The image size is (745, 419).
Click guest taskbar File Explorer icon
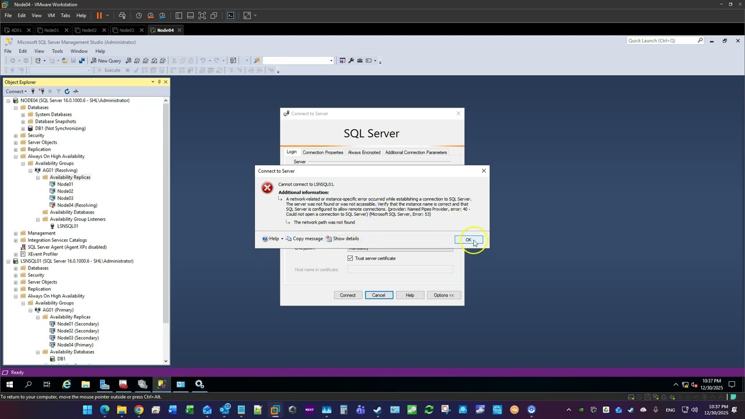tap(86, 384)
